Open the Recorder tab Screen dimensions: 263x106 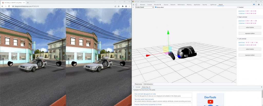point(157,5)
